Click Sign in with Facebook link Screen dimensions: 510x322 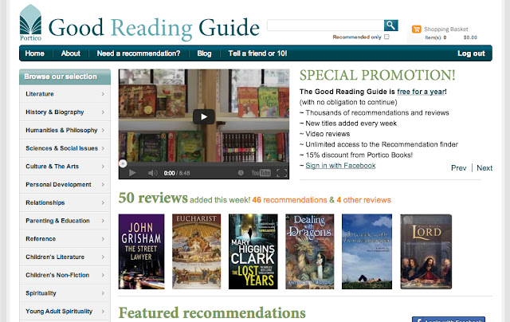click(x=340, y=166)
